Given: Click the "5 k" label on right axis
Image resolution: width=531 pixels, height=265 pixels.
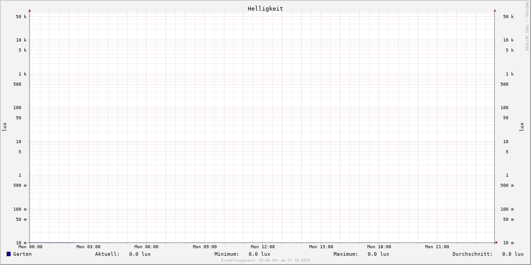Looking at the screenshot, I should 510,50.
